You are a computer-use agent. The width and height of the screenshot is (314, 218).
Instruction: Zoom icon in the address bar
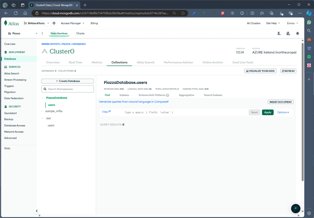click(174, 13)
